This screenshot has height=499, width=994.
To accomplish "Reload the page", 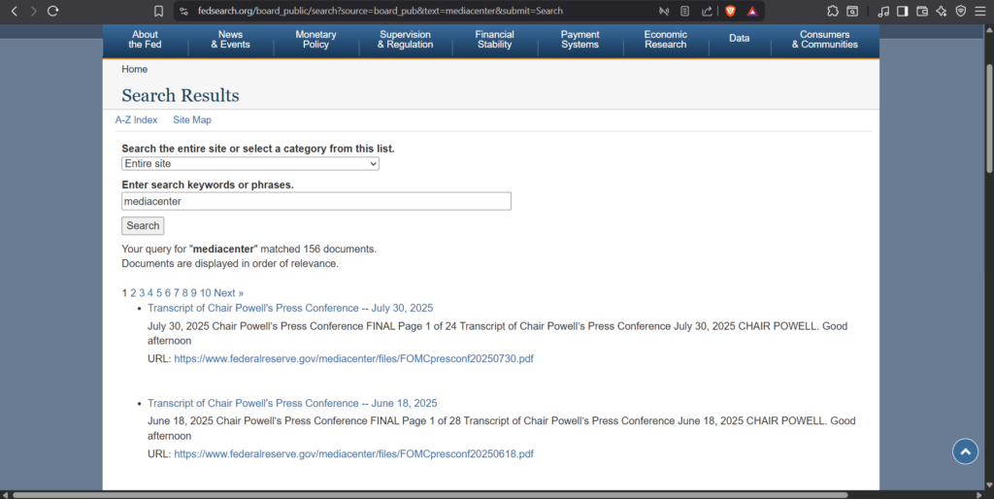I will 53,11.
